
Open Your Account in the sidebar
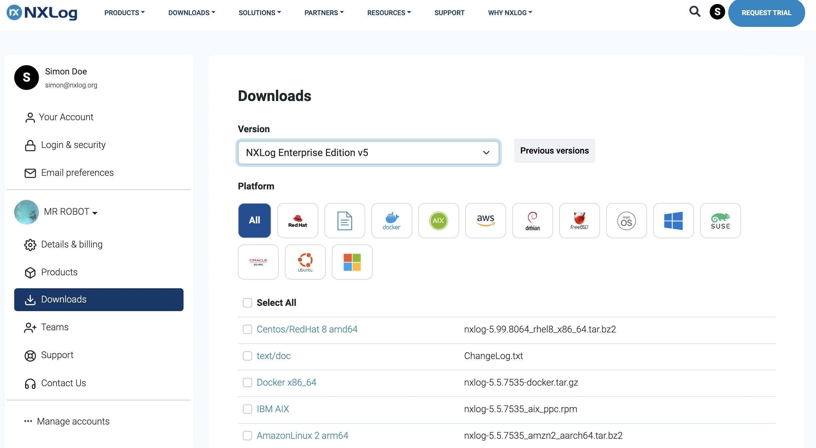tap(66, 117)
